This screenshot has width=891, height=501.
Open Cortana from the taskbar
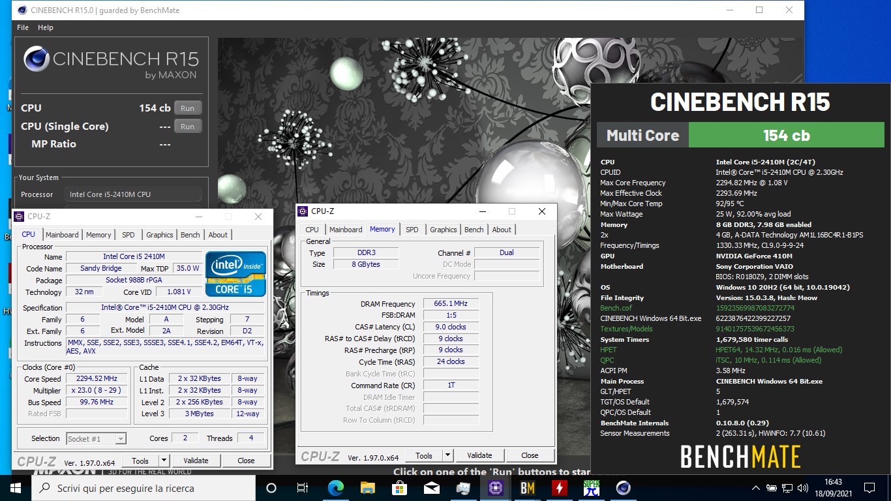point(271,488)
